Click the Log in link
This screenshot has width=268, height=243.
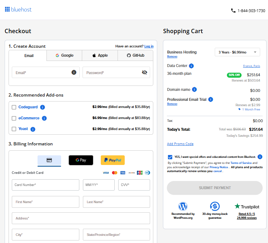pyautogui.click(x=149, y=46)
